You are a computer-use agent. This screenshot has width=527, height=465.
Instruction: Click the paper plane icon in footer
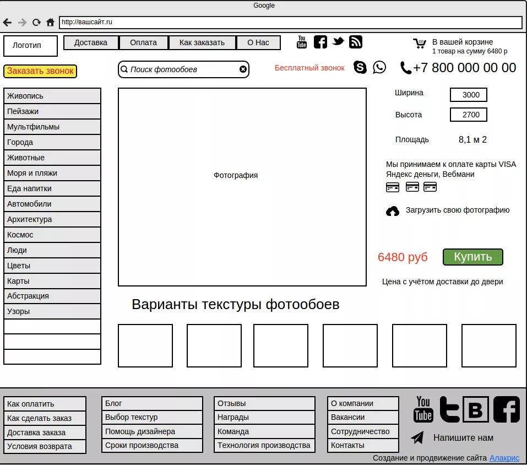click(417, 437)
